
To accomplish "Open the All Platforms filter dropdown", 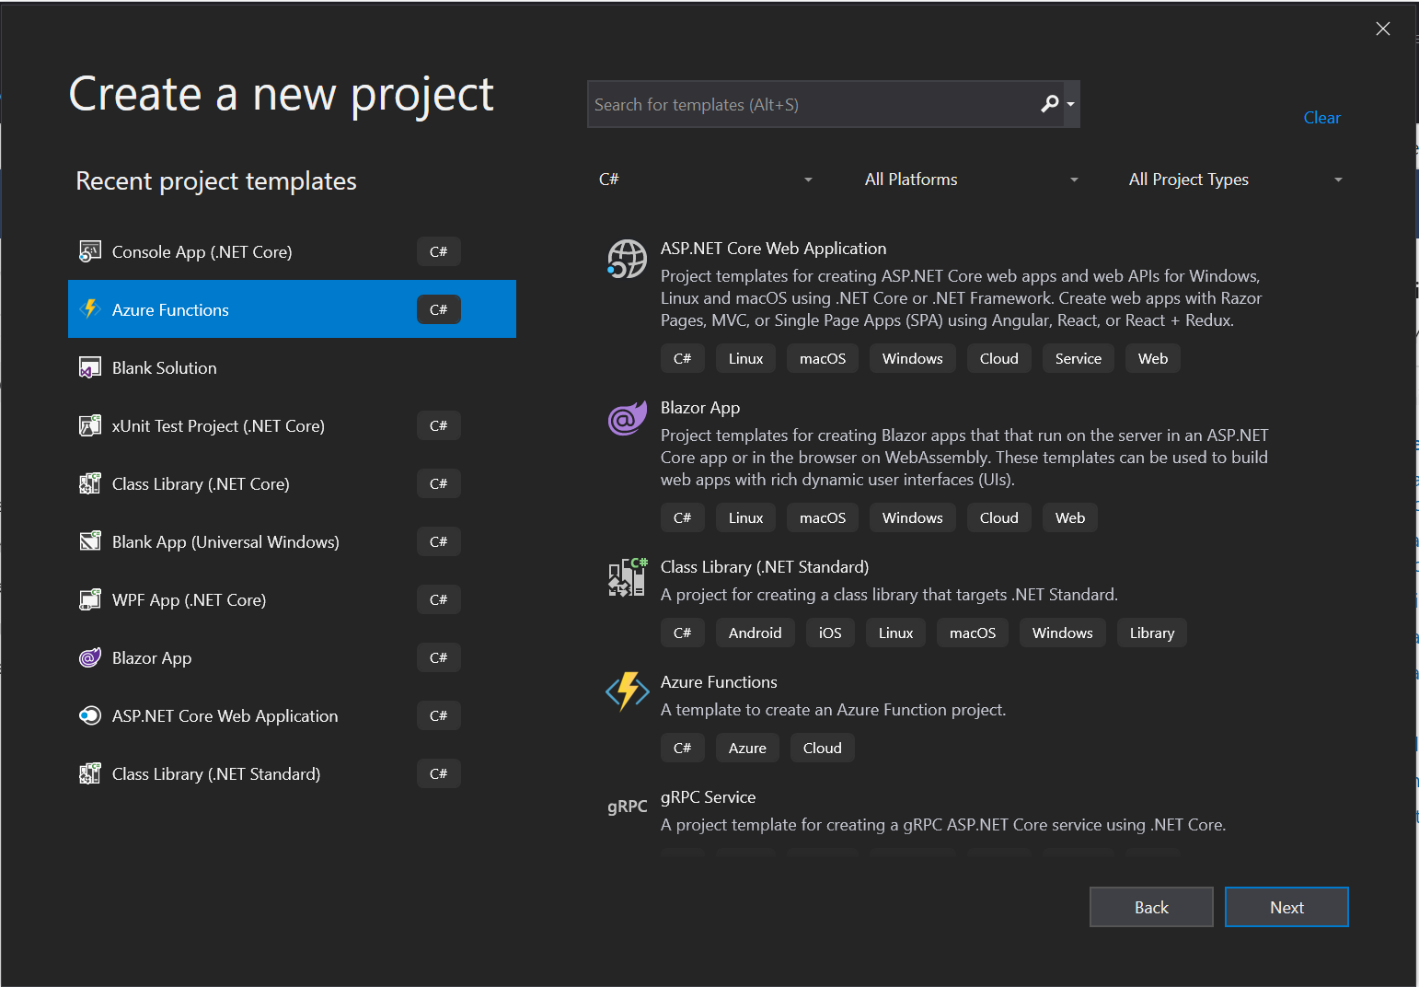I will (971, 180).
